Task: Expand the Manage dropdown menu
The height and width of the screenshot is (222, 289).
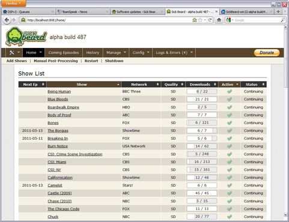Action: (x=116, y=53)
